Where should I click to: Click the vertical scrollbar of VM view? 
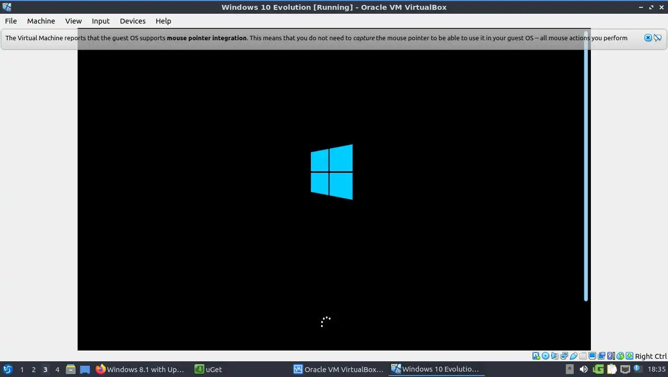pyautogui.click(x=586, y=166)
